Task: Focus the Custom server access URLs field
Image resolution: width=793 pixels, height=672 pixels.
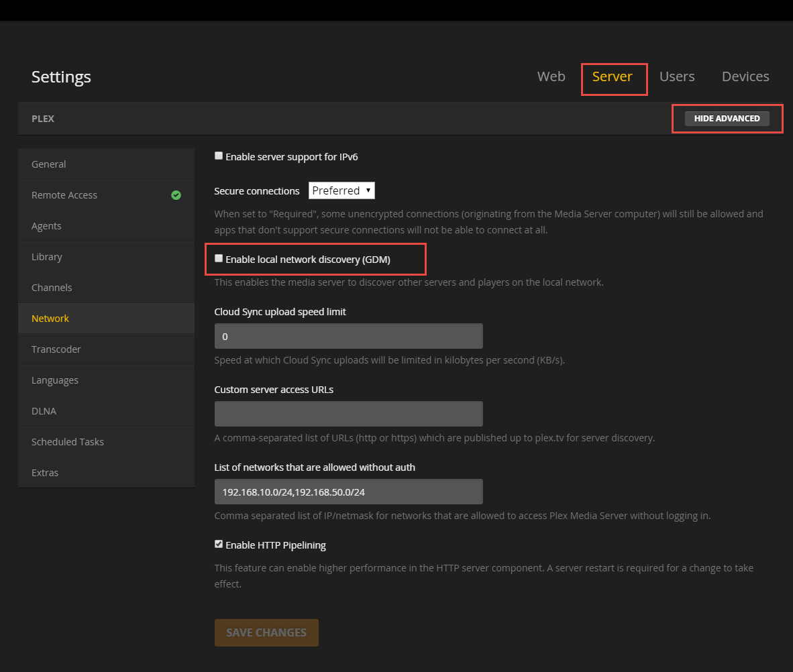Action: pos(348,414)
